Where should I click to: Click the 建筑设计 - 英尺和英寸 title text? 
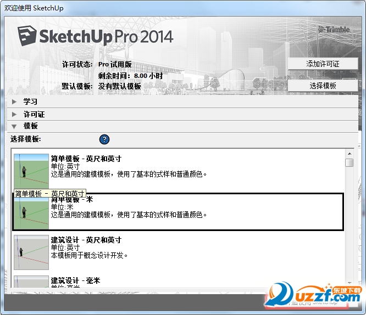coord(86,240)
